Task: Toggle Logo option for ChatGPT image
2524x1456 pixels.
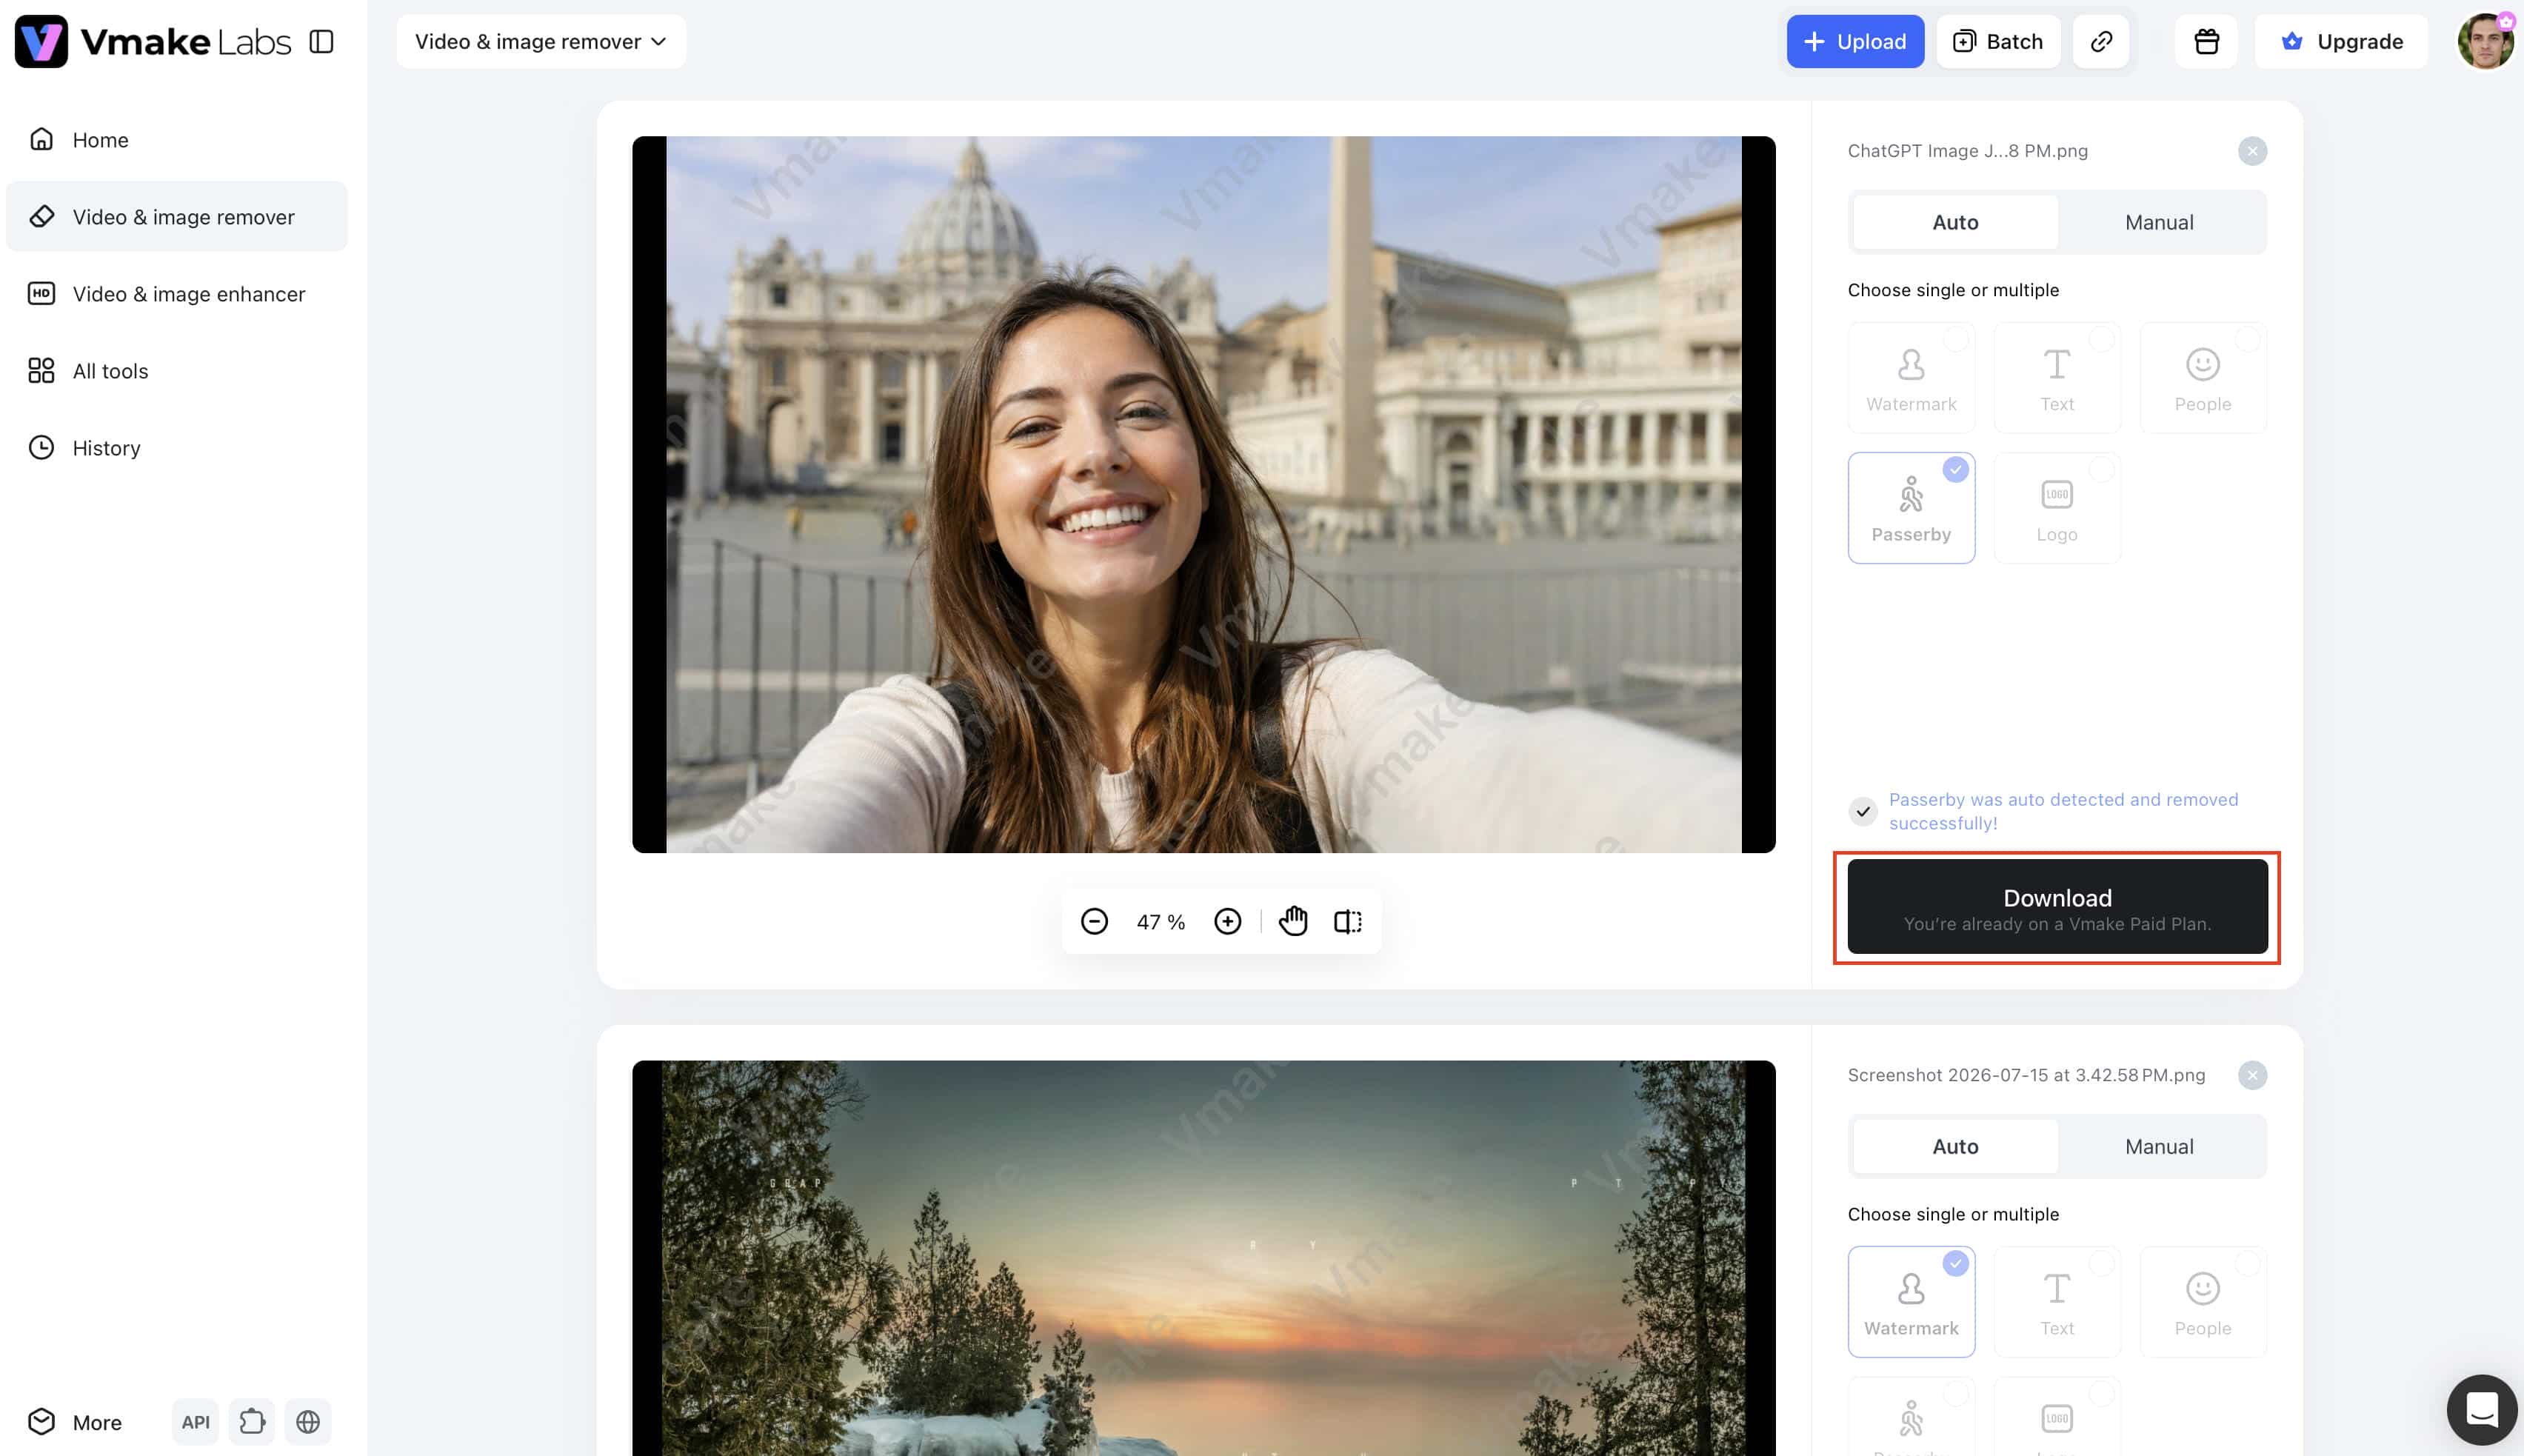Action: tap(2057, 508)
